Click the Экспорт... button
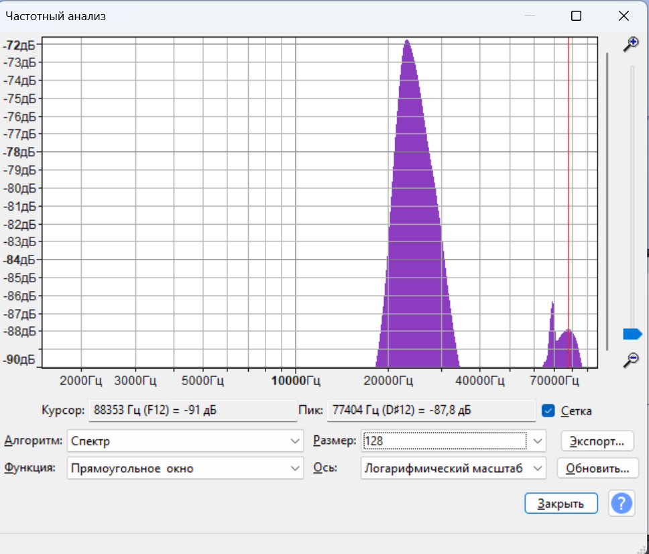The image size is (649, 554). click(597, 441)
